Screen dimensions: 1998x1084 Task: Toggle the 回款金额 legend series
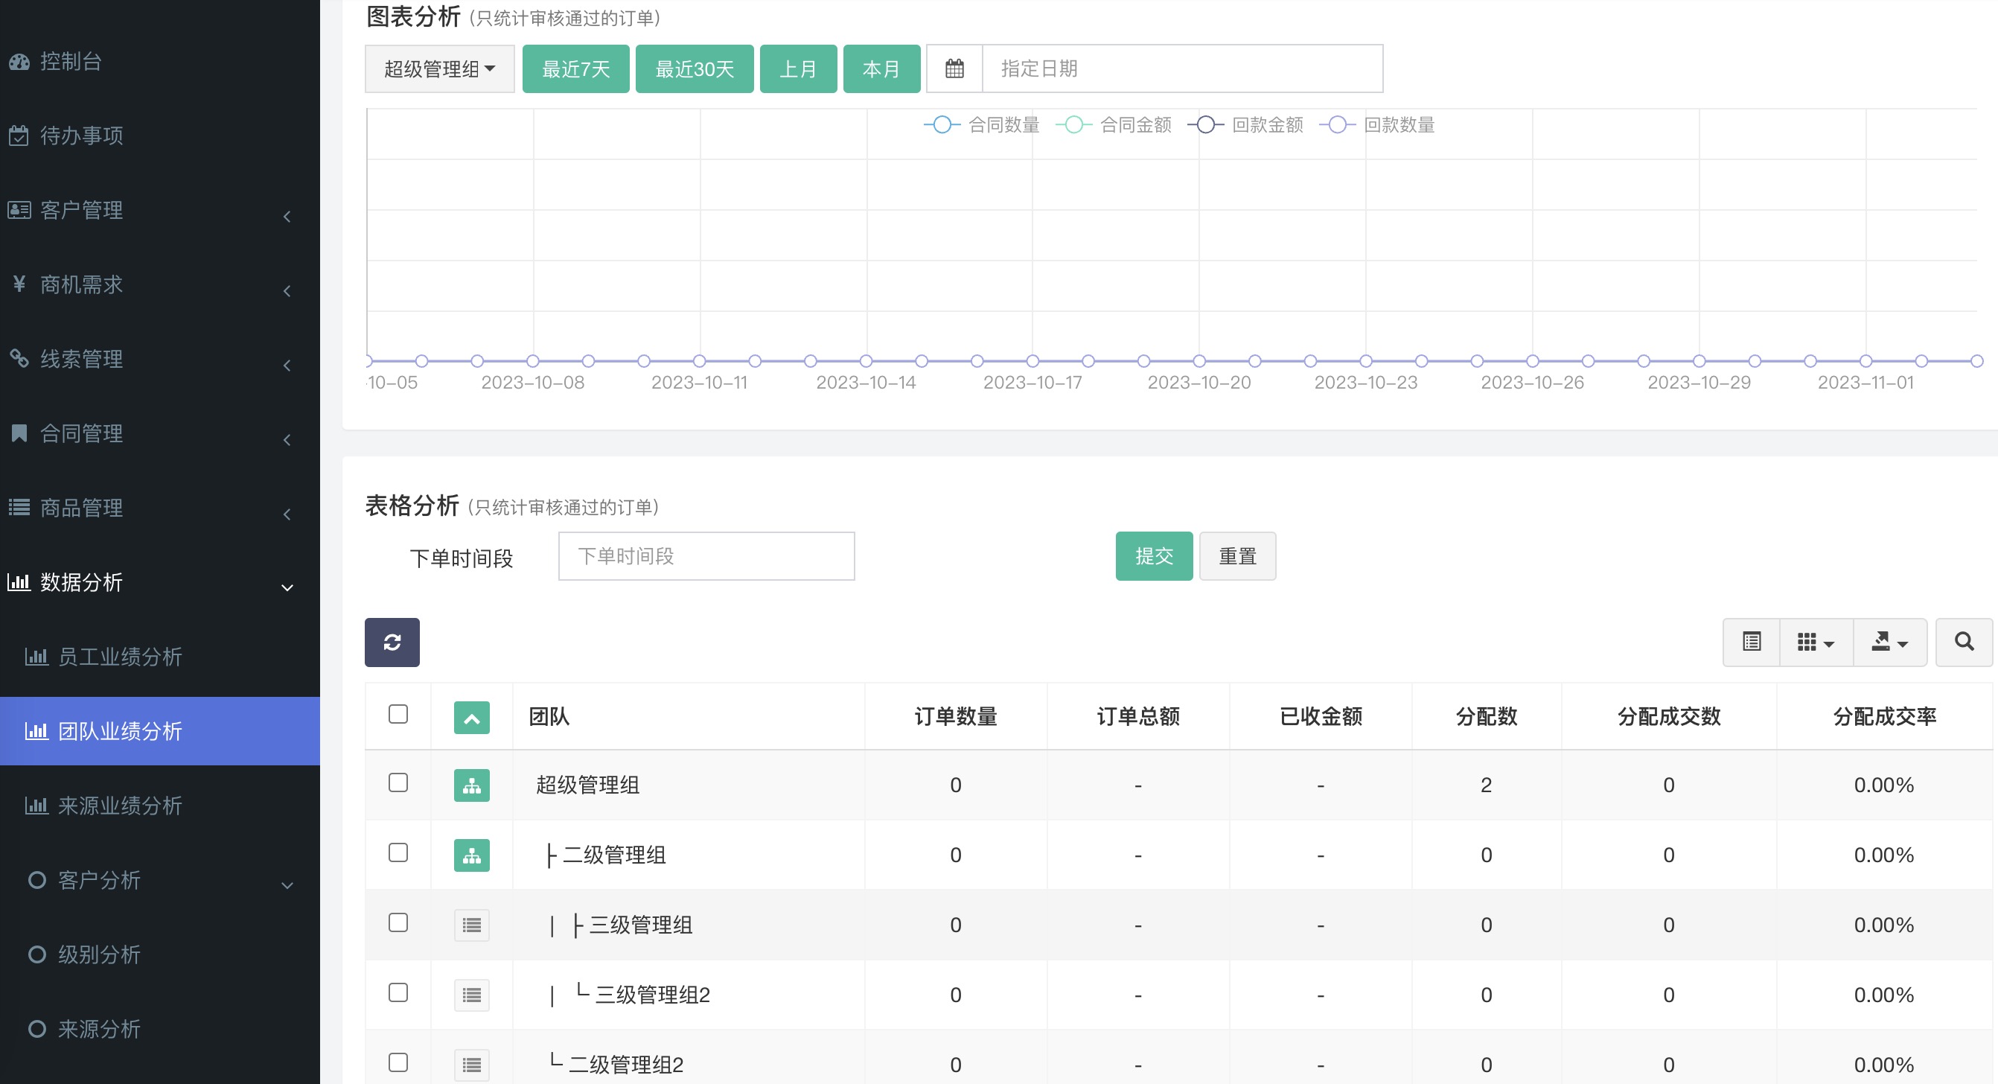[1245, 125]
